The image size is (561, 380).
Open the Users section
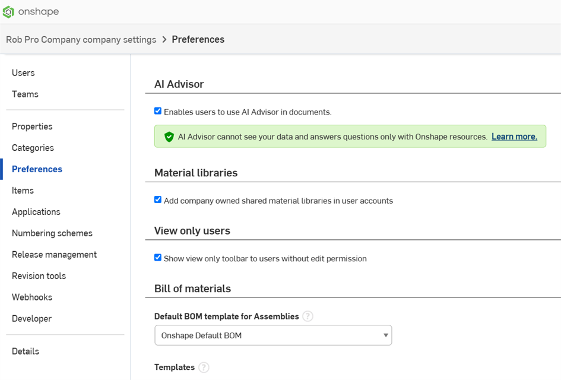pos(23,72)
